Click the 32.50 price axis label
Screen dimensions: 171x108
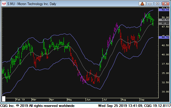click(x=165, y=82)
